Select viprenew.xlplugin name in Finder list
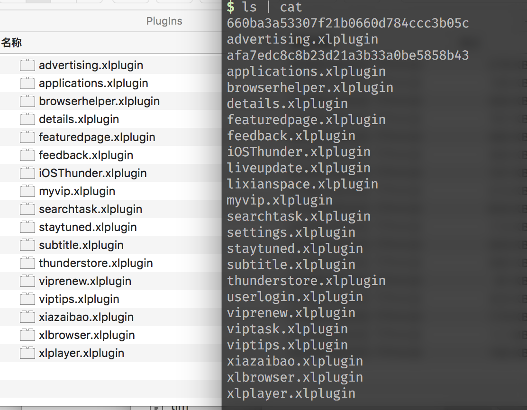527x410 pixels. click(x=85, y=281)
